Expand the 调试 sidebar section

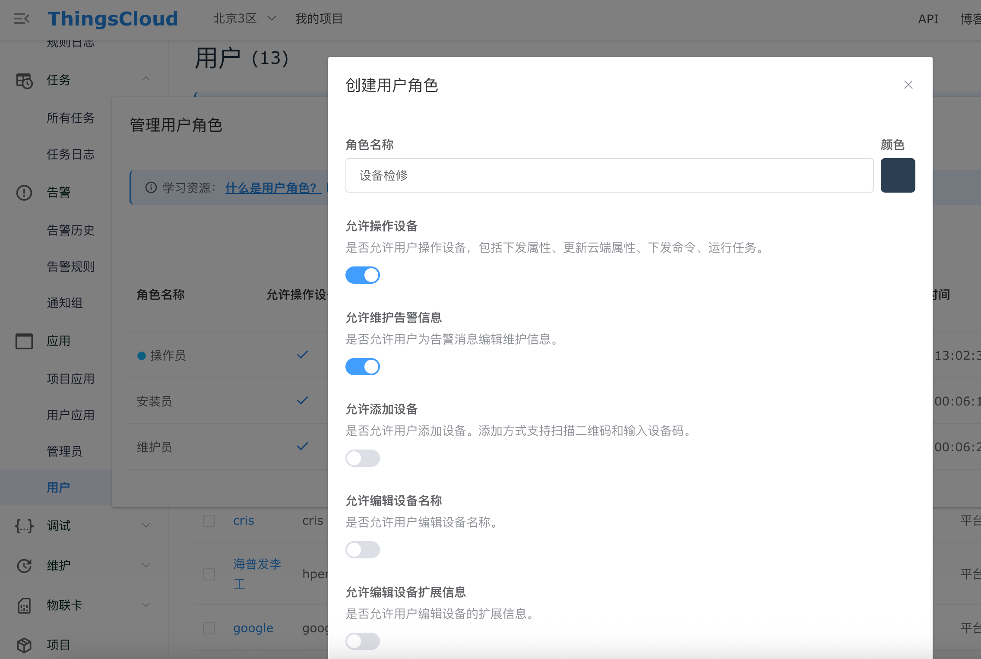[x=146, y=526]
